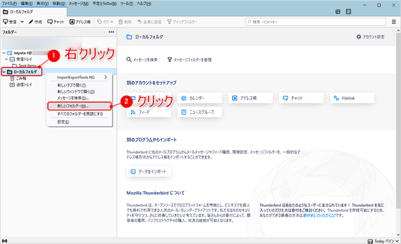Select the 受信トレイ folder
The height and width of the screenshot is (244, 401).
(24, 59)
